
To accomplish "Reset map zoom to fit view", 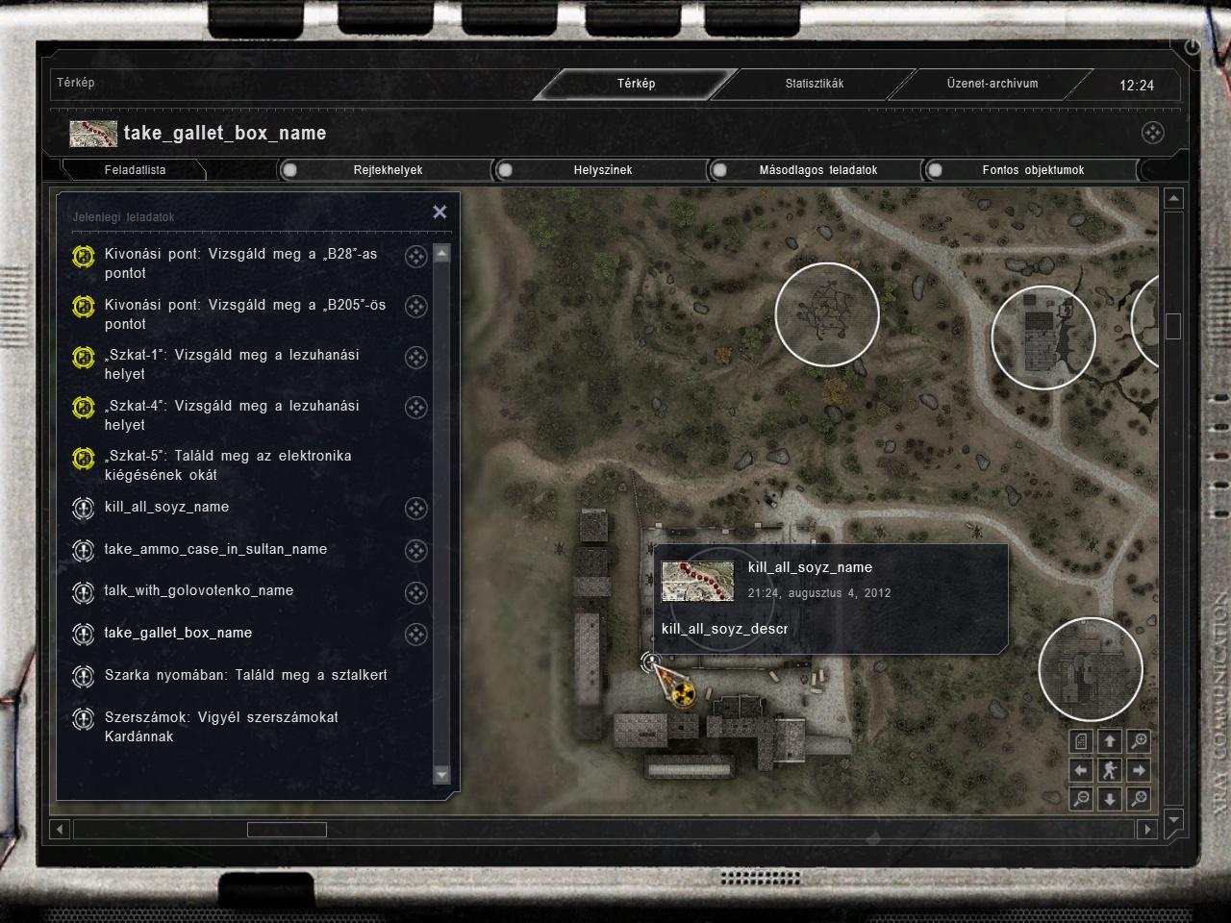I will coord(1139,799).
